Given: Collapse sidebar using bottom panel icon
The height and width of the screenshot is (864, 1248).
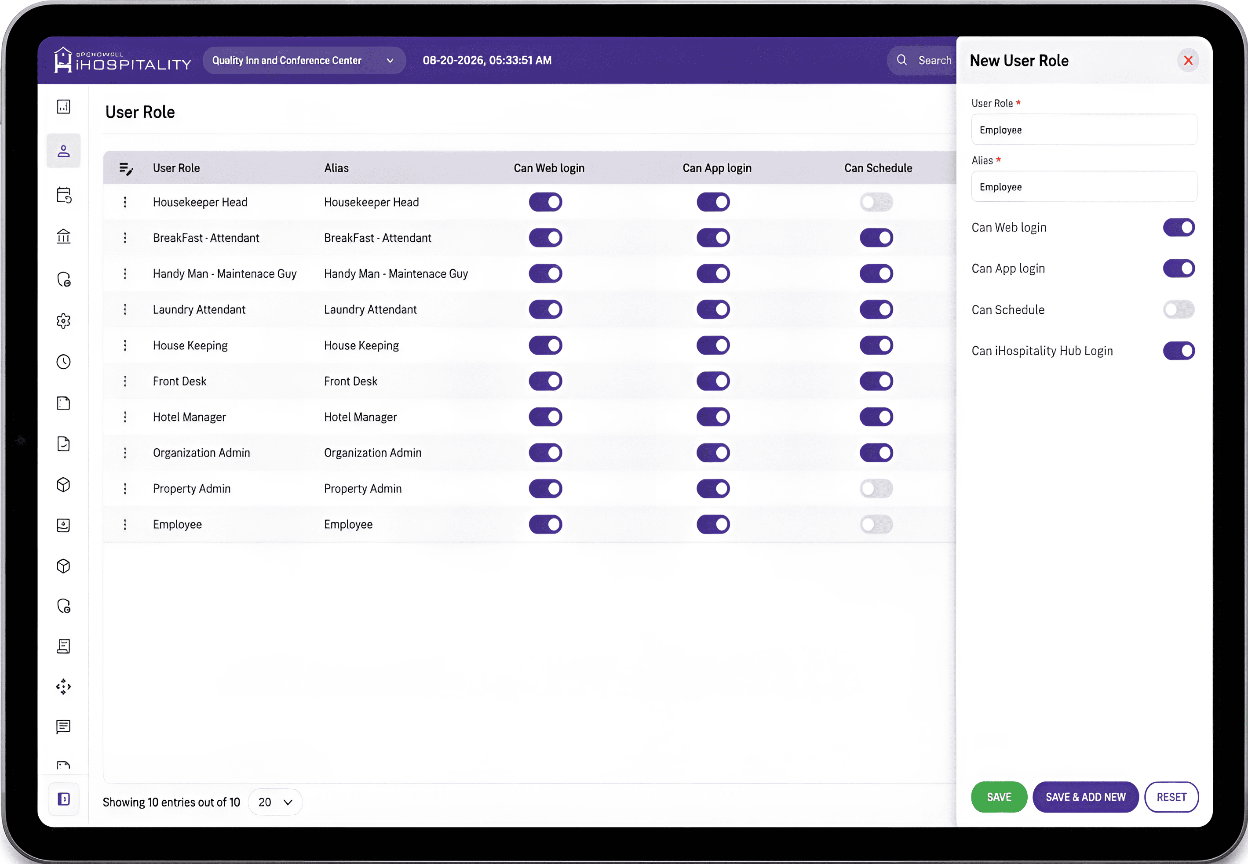Looking at the screenshot, I should [x=63, y=799].
